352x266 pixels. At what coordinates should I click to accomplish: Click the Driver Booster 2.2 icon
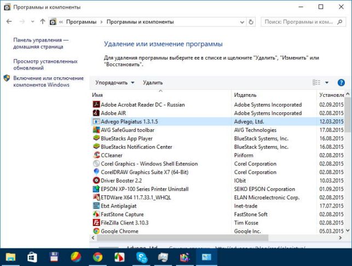click(x=96, y=180)
